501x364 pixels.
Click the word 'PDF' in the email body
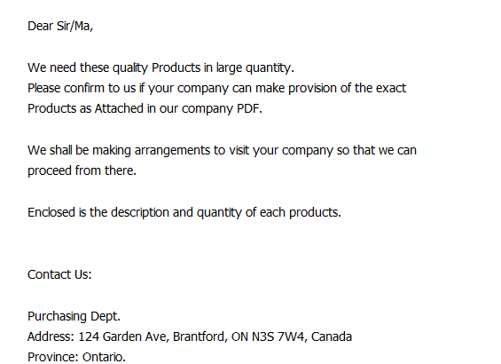pyautogui.click(x=247, y=108)
